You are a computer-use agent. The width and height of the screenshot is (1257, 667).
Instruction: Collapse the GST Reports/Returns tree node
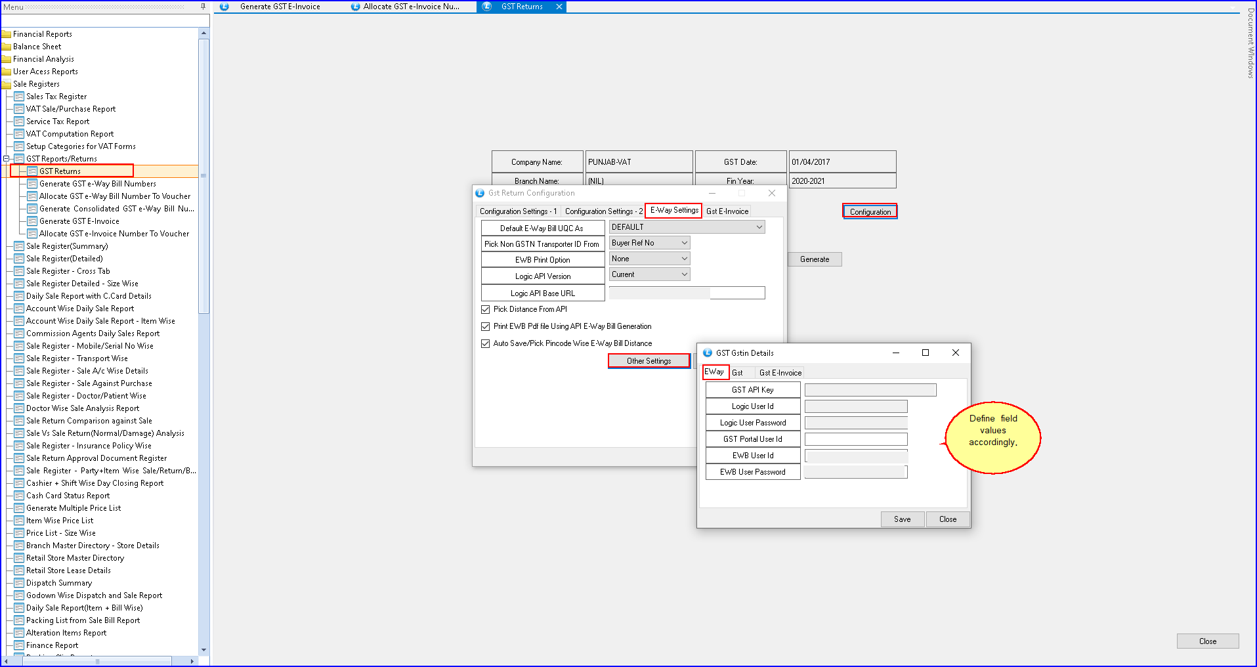click(x=7, y=159)
